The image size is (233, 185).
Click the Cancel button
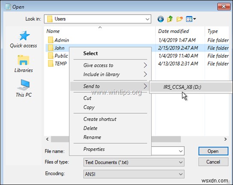click(x=213, y=162)
